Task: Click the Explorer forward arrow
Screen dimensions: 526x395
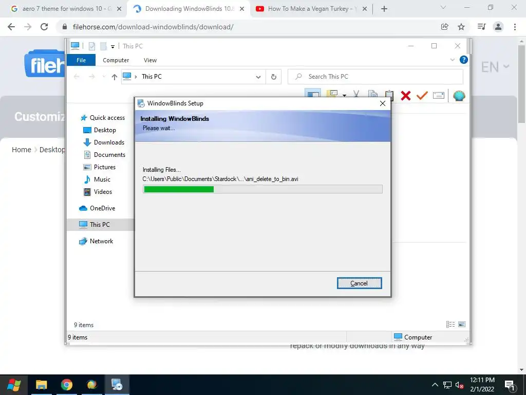Action: tap(91, 77)
